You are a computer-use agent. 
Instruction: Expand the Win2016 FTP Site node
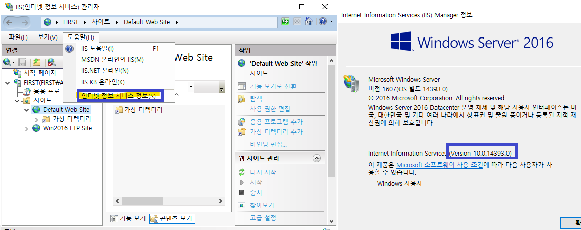pyautogui.click(x=26, y=128)
